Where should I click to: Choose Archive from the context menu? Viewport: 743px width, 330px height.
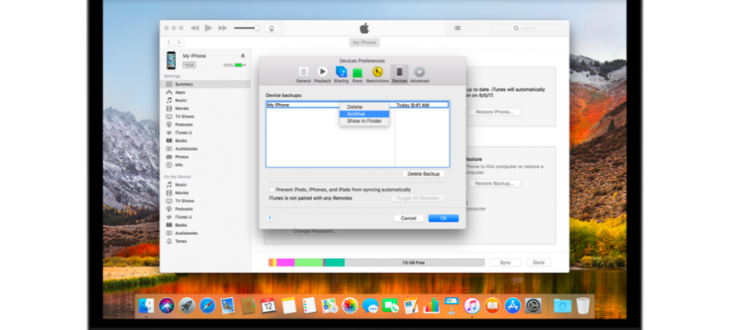click(x=364, y=114)
